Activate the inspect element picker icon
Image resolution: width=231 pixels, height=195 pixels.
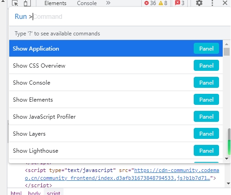point(15,3)
